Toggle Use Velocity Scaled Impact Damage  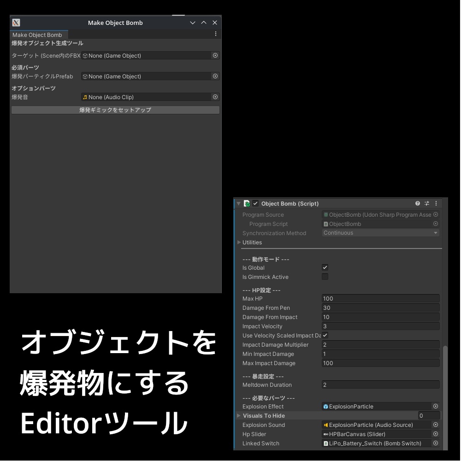pos(325,335)
